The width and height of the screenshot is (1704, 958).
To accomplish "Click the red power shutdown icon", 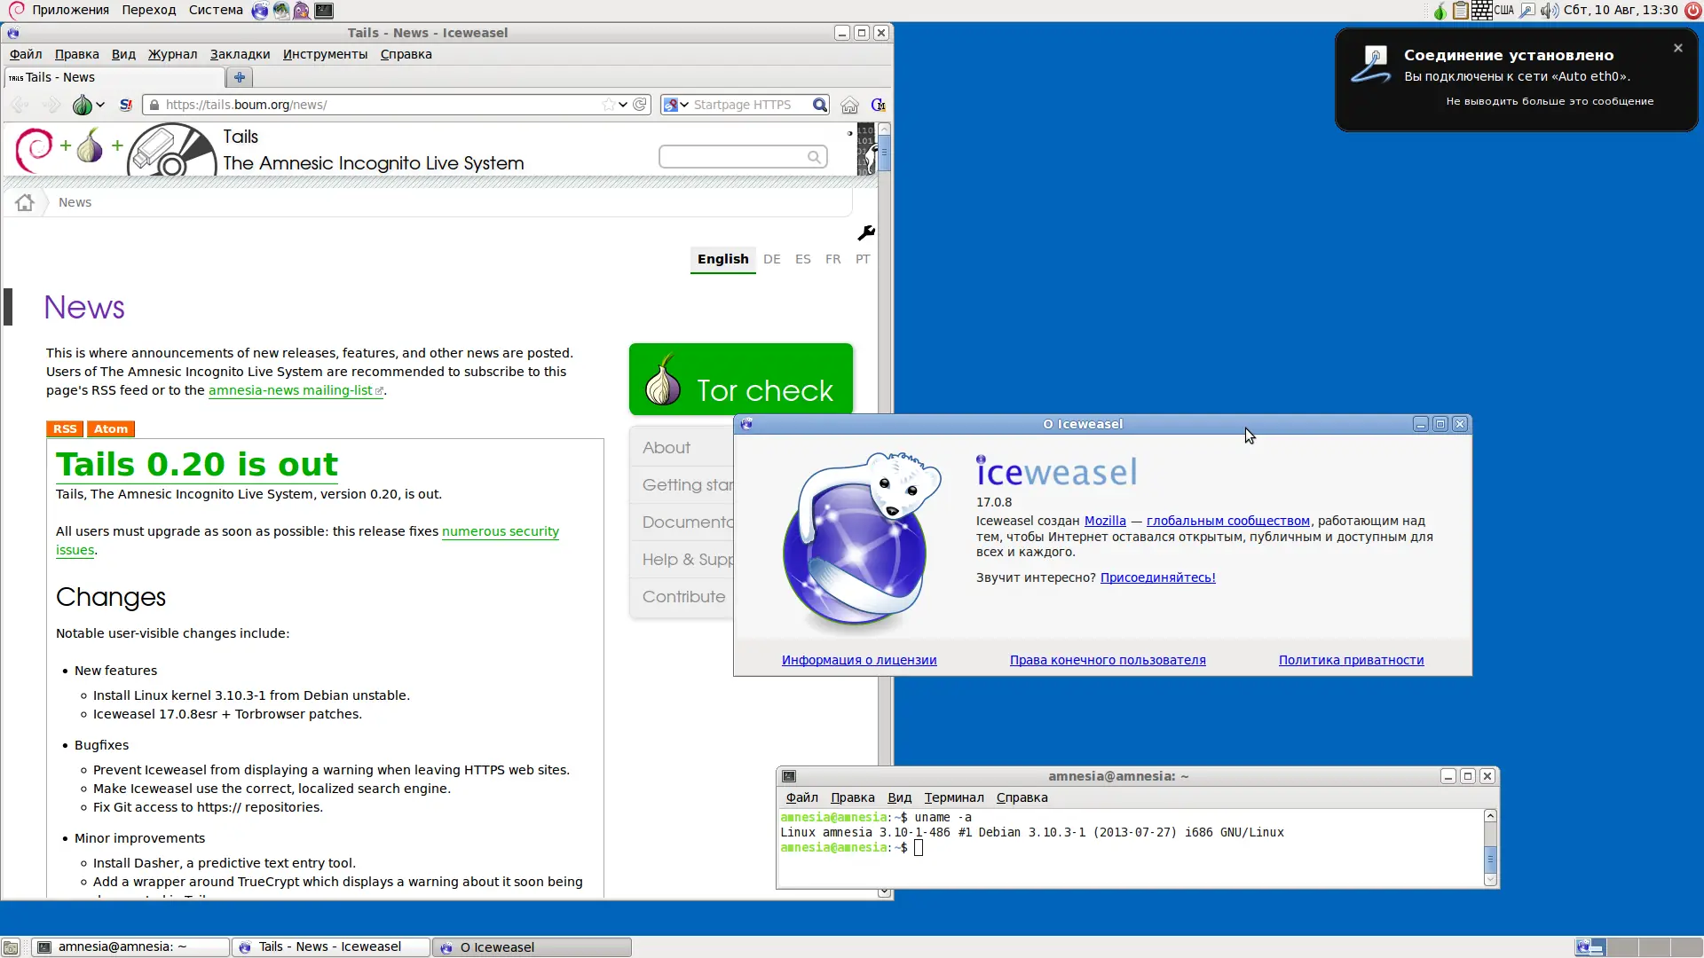I will tap(1692, 11).
